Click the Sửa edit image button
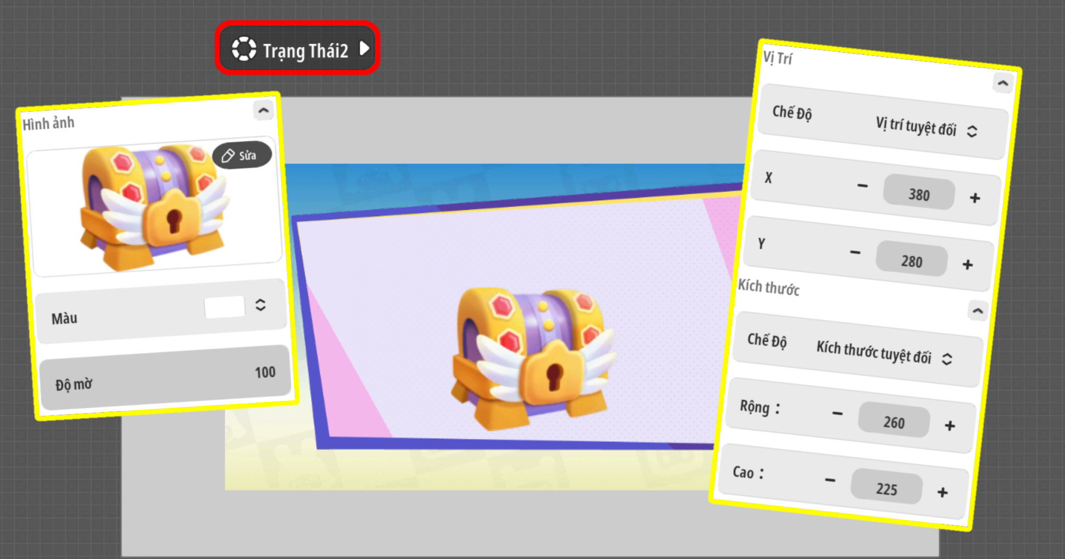Viewport: 1065px width, 559px height. [242, 155]
